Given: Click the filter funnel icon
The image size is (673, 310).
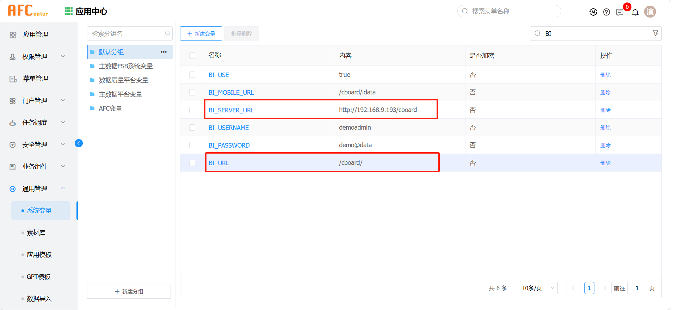Looking at the screenshot, I should 655,33.
